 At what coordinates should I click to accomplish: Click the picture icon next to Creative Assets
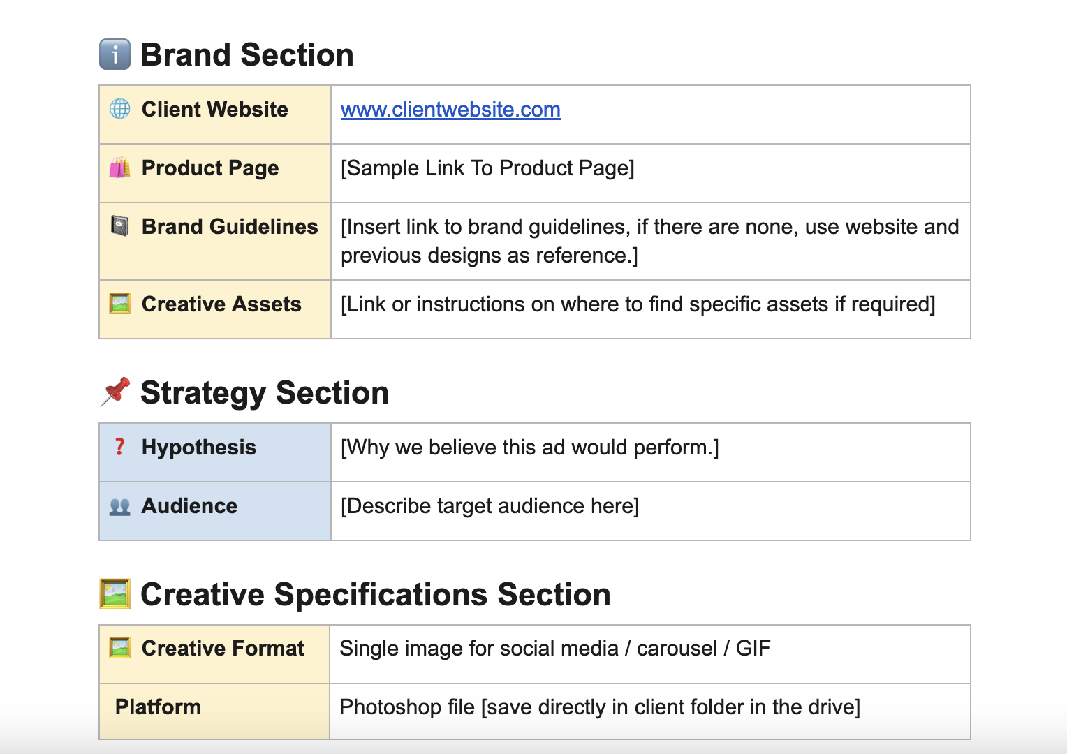click(x=120, y=304)
